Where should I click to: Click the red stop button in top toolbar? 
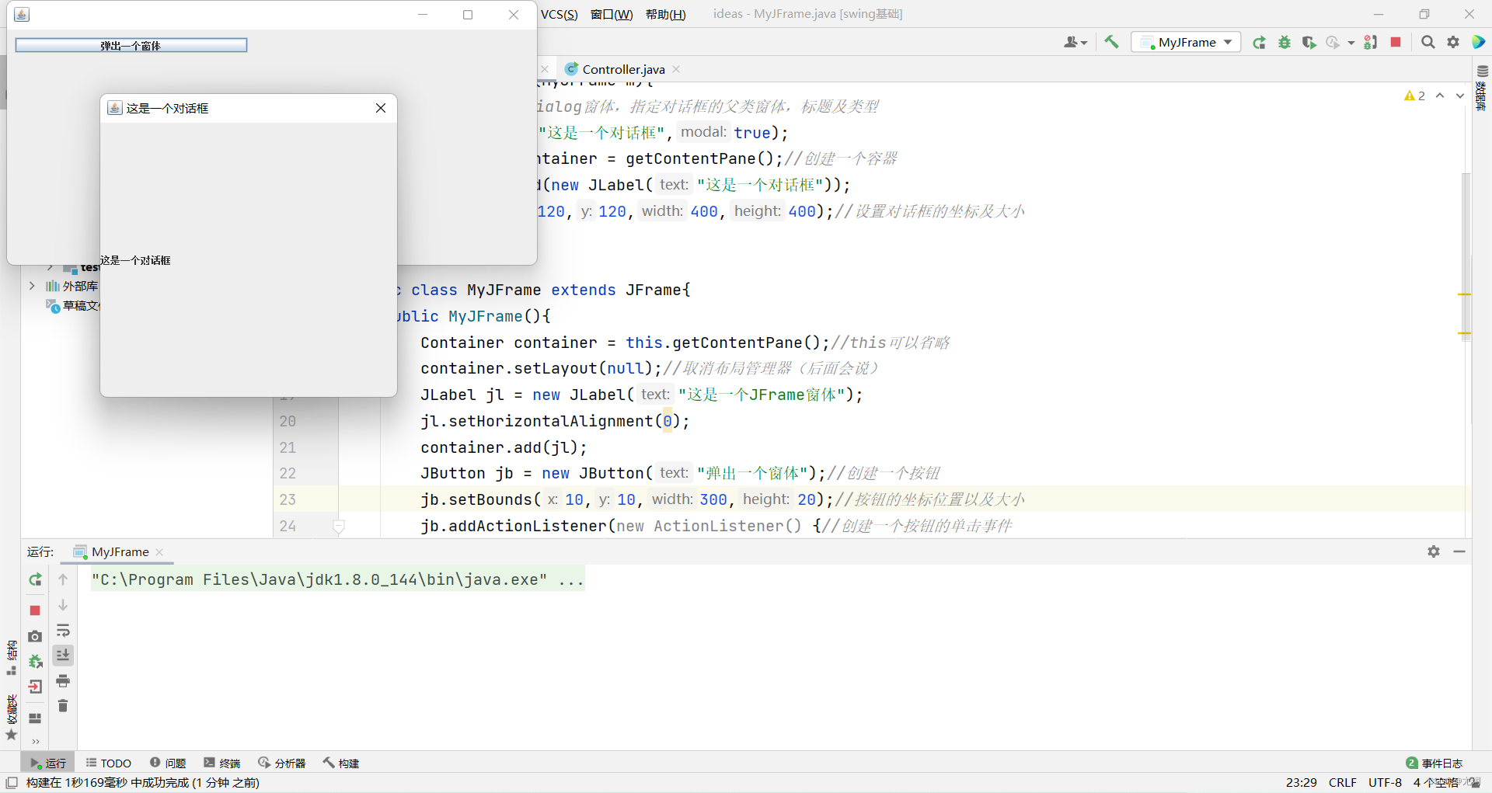pos(1396,42)
